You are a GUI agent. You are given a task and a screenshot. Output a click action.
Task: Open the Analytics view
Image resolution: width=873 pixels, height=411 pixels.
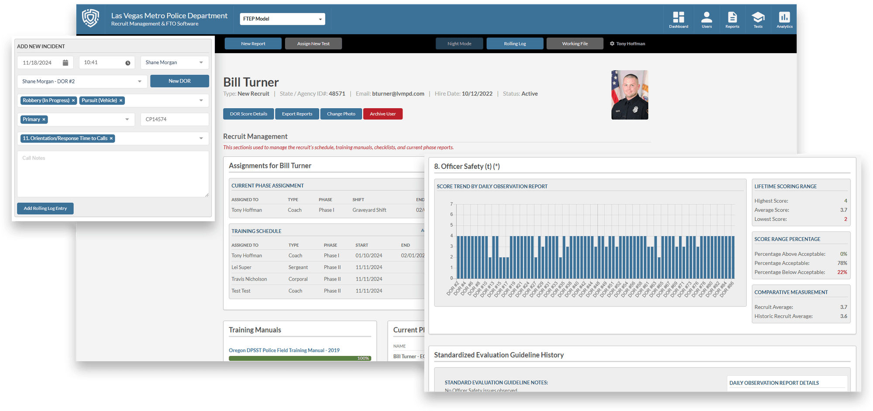click(784, 19)
